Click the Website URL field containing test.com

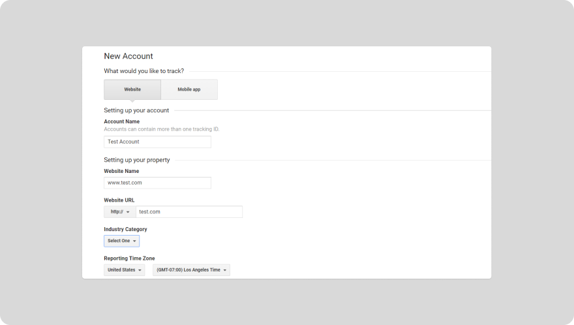(189, 211)
